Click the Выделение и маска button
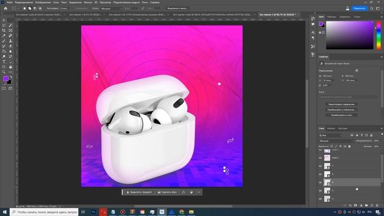Viewport: 384px width, 216px height. (x=178, y=8)
